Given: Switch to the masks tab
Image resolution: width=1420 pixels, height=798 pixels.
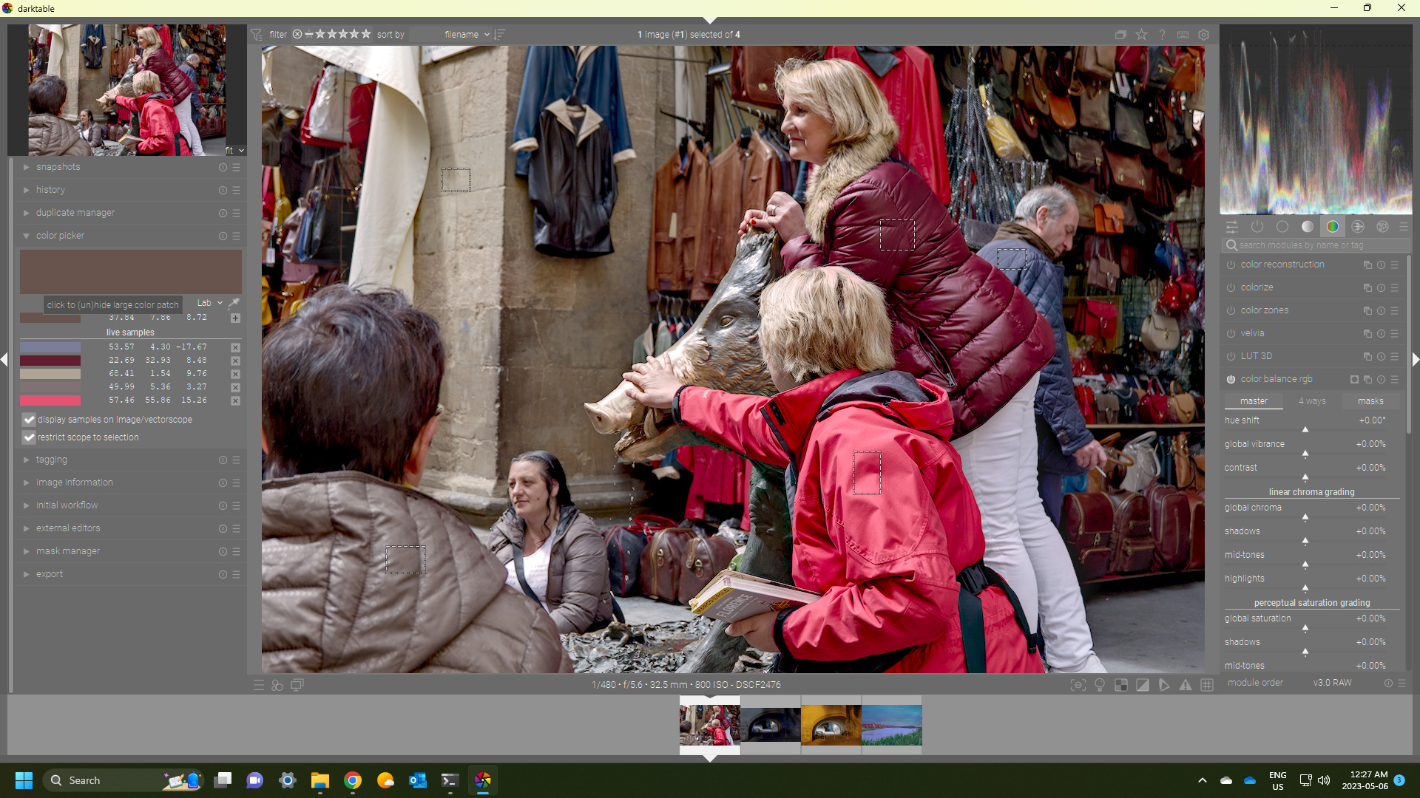Looking at the screenshot, I should pos(1370,401).
